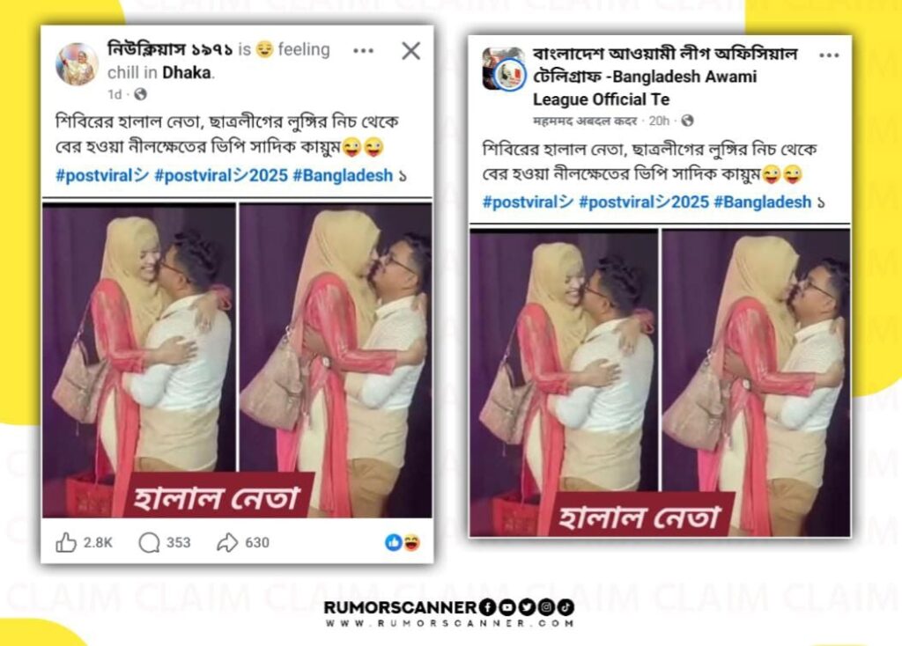Screen dimensions: 902x646
Task: Open first #postviralシ hashtag in left post
Action: pyautogui.click(x=102, y=175)
